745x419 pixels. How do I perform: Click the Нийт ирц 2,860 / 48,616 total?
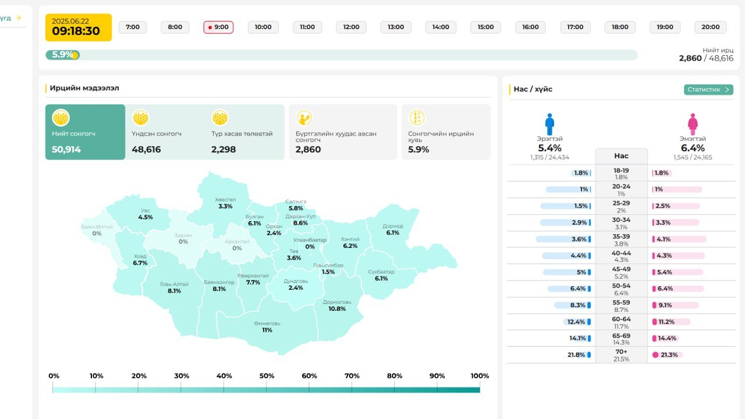(x=706, y=55)
